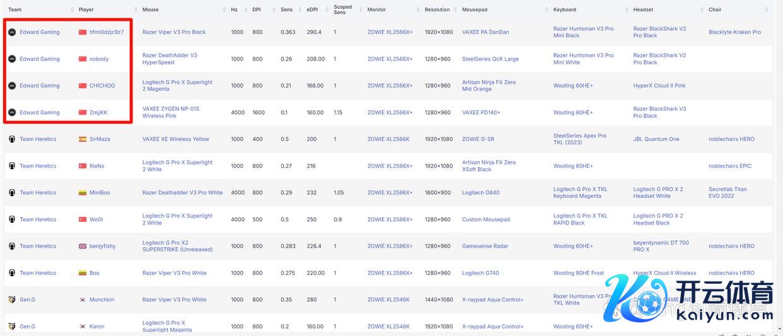The width and height of the screenshot is (783, 336).
Task: Click the Turkey flag beside RieNs
Action: click(x=83, y=166)
